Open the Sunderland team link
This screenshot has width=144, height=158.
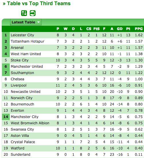[21, 155]
